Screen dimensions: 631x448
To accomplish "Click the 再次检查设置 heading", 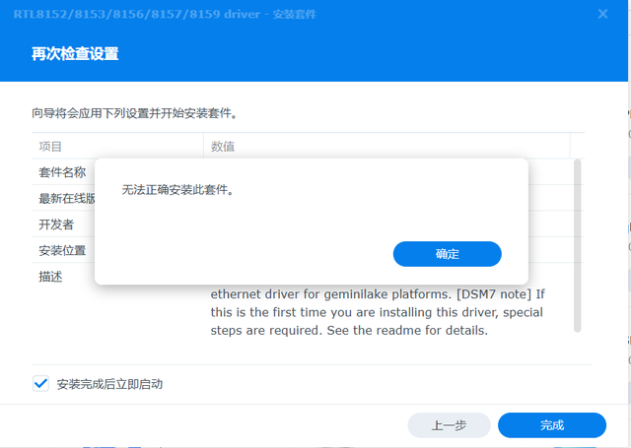I will 75,54.
